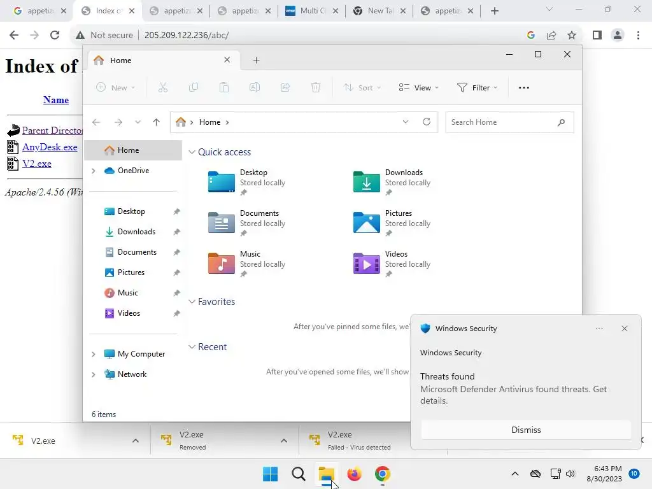Expand Network in navigation pane
Screen dimensions: 652x489
[94, 374]
